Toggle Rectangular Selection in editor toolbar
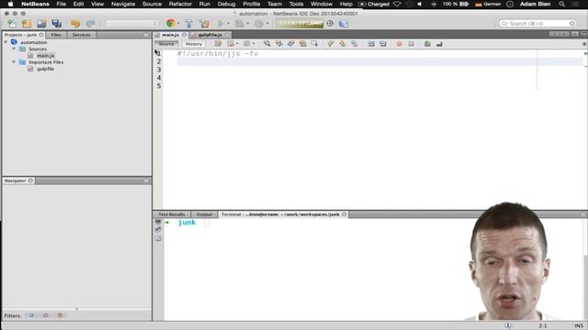The width and height of the screenshot is (588, 330). point(314,44)
